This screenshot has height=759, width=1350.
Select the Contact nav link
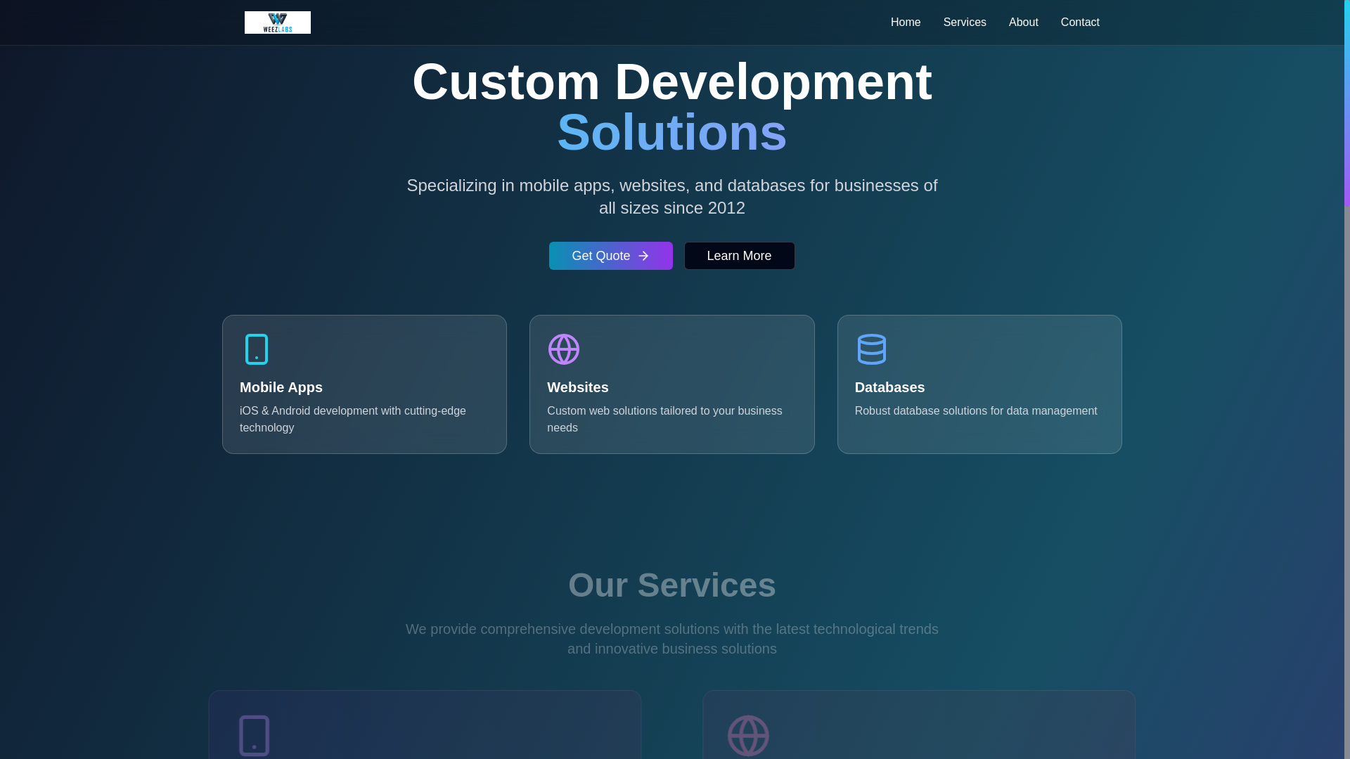[x=1080, y=22]
